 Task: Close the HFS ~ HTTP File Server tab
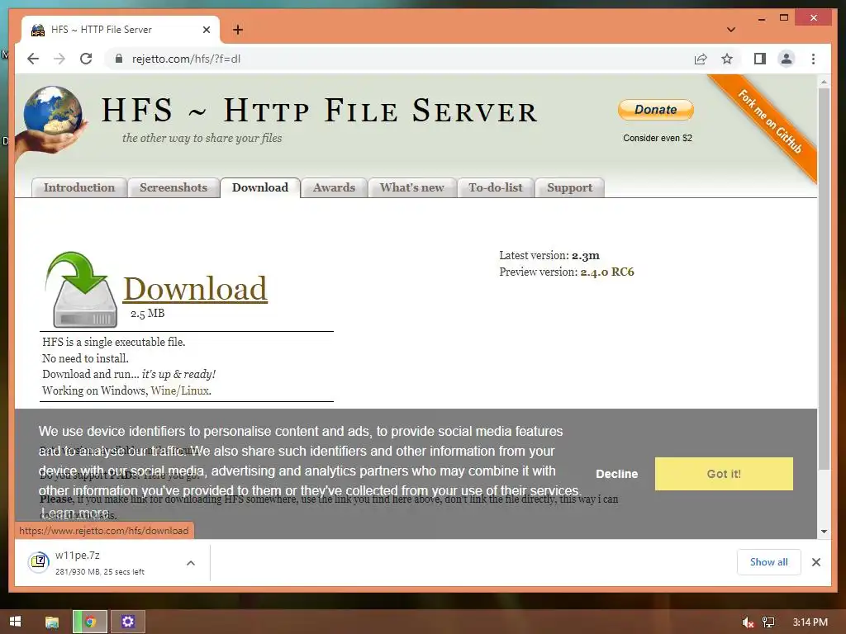206,30
